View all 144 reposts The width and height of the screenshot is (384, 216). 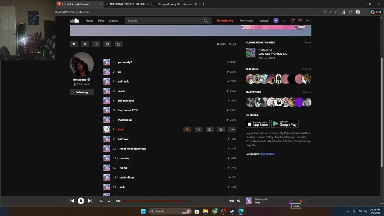coord(307,92)
